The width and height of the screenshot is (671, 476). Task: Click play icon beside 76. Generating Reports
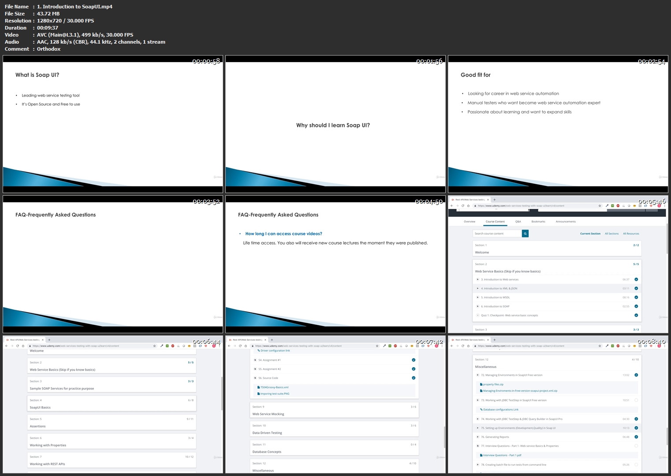(477, 437)
